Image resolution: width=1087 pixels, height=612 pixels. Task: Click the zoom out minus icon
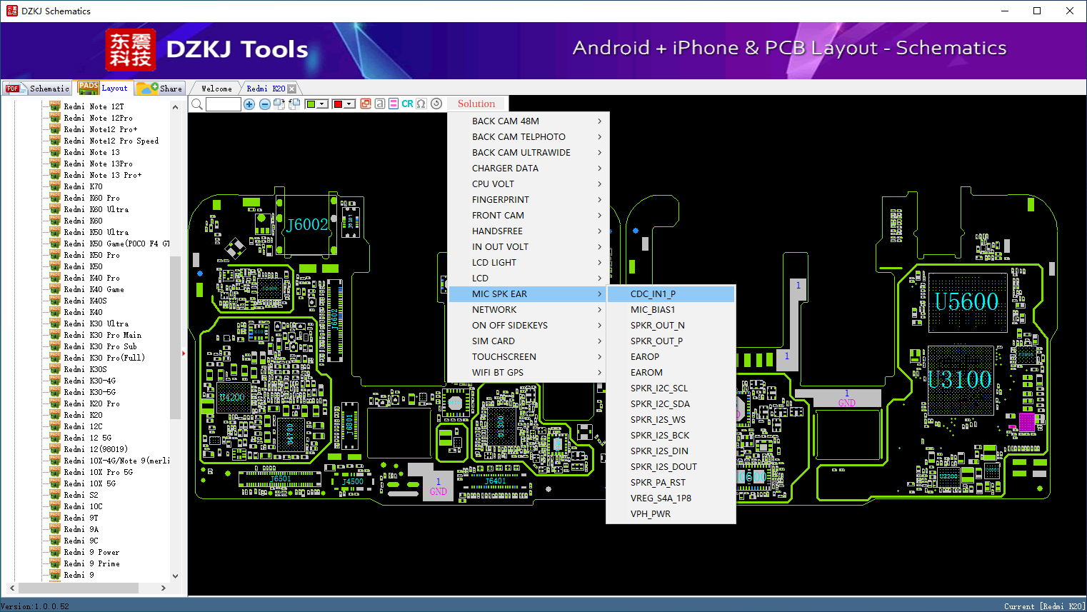264,104
